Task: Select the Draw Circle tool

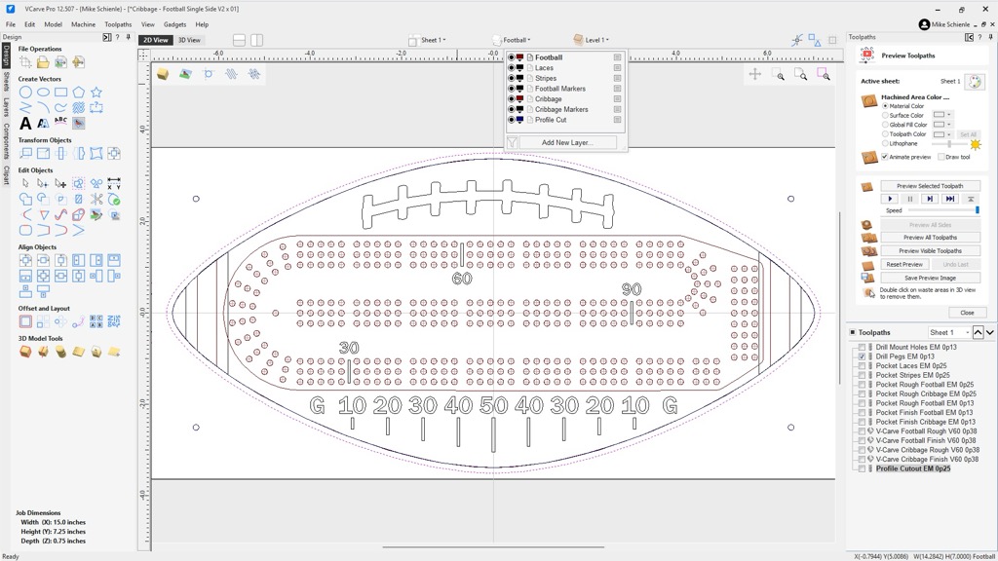Action: [26, 93]
